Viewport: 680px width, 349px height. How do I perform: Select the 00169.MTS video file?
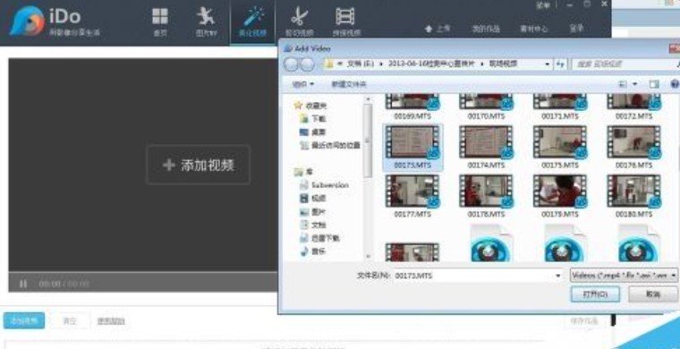point(412,107)
